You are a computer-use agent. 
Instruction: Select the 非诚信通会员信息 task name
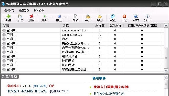click(x=74, y=69)
